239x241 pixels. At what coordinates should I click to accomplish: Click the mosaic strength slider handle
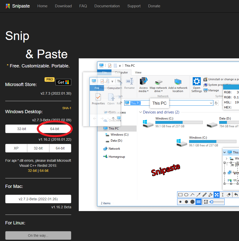tap(212, 202)
